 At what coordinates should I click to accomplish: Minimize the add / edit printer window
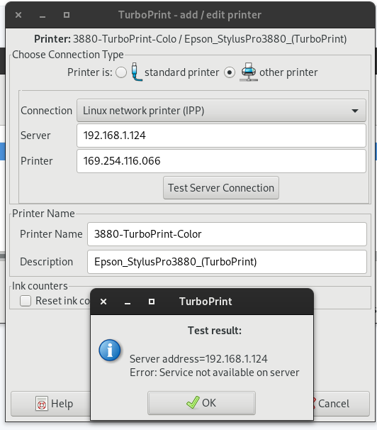click(42, 16)
